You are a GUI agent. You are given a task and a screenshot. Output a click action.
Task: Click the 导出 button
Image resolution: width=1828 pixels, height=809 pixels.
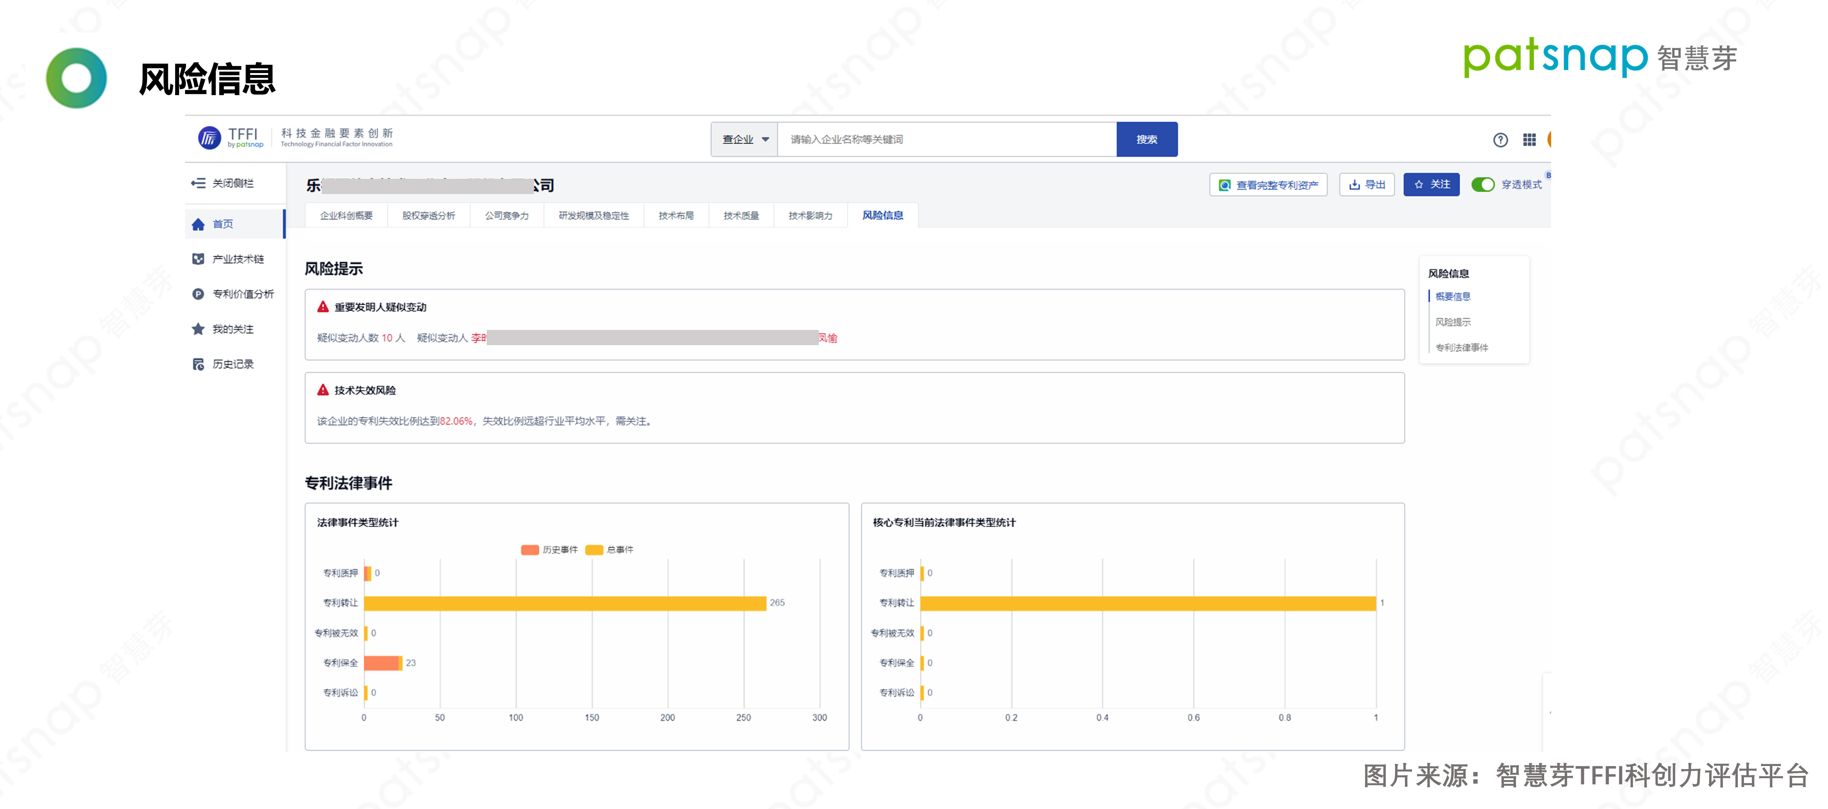pyautogui.click(x=1367, y=184)
